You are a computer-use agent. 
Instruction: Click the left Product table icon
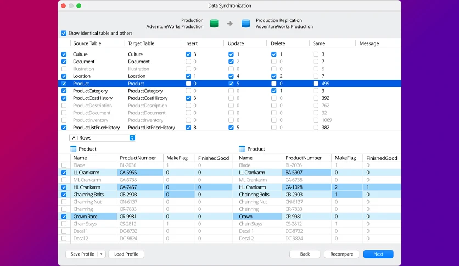(74, 149)
